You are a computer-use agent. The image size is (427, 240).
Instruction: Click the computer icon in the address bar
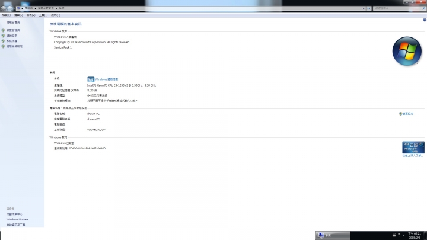tap(18, 8)
